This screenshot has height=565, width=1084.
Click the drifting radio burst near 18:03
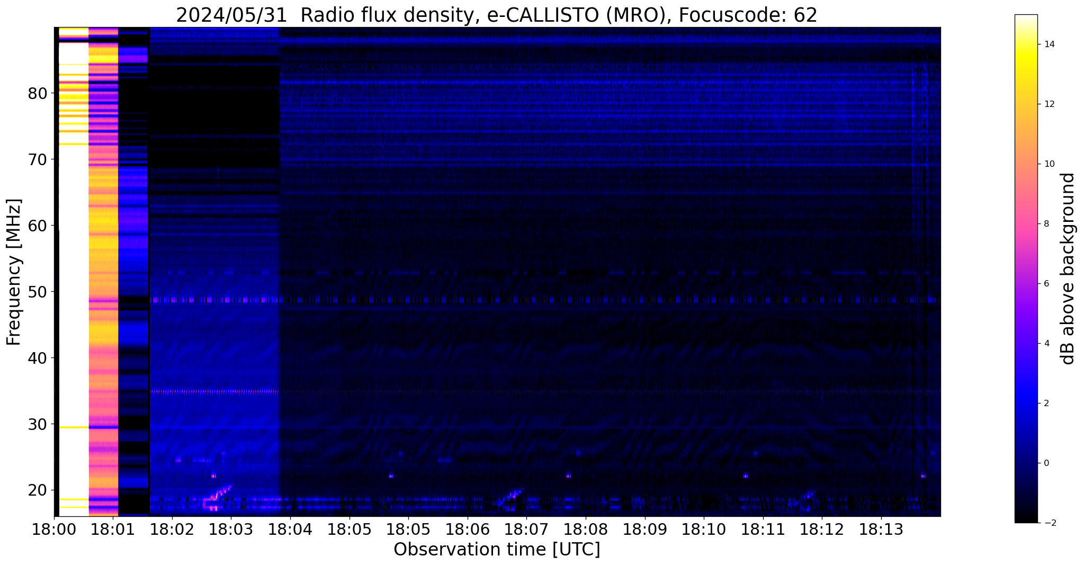point(217,497)
